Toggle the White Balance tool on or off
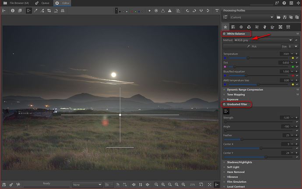302x189 pixels. click(x=225, y=34)
